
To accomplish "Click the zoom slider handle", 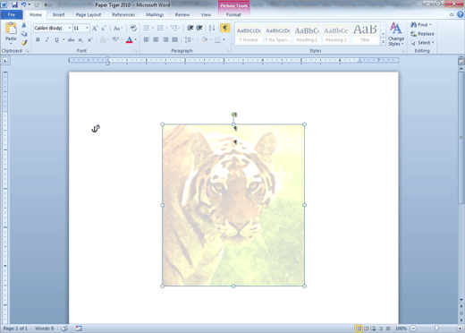I will click(436, 329).
